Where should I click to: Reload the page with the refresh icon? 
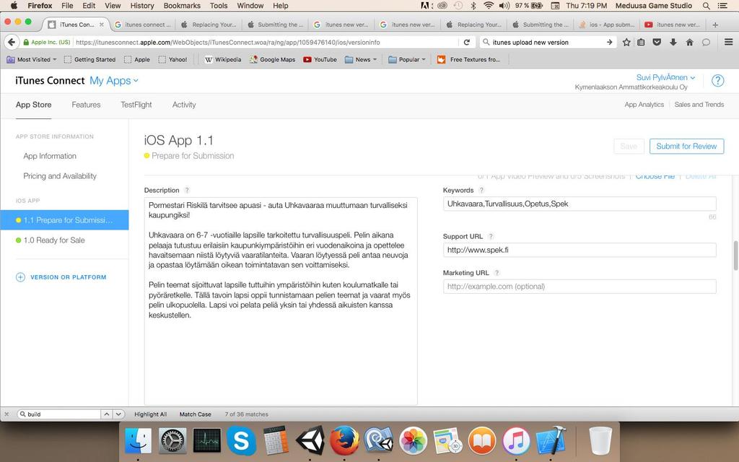[467, 42]
